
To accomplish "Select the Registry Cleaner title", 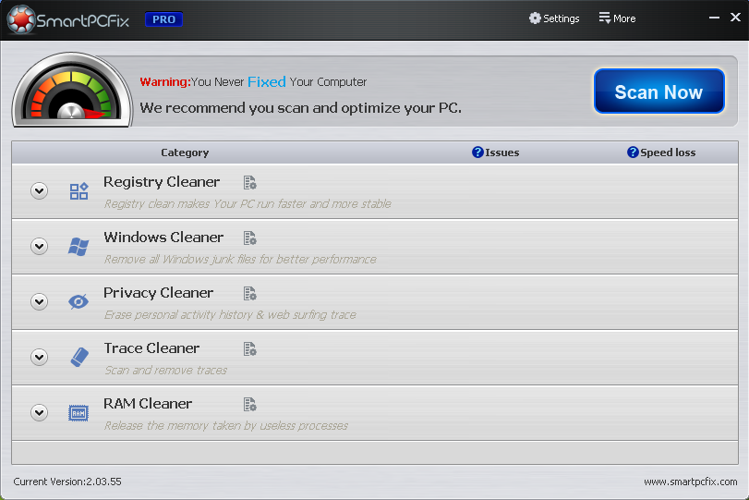I will click(162, 182).
